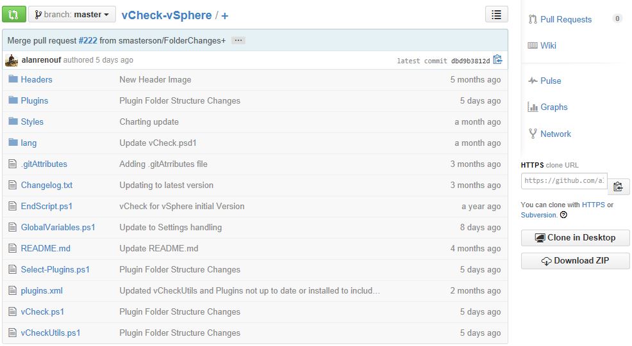Open plugins.xml file
632x346 pixels.
[42, 291]
